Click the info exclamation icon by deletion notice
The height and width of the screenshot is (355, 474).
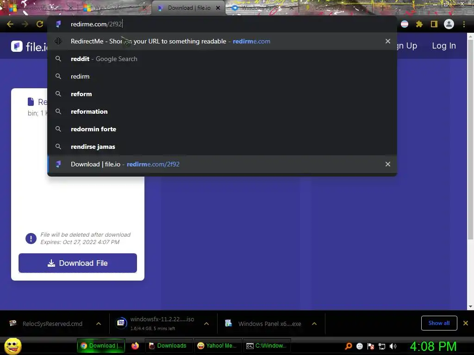click(31, 238)
